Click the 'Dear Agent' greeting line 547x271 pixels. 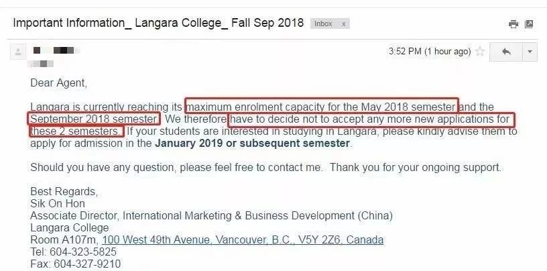pos(59,83)
